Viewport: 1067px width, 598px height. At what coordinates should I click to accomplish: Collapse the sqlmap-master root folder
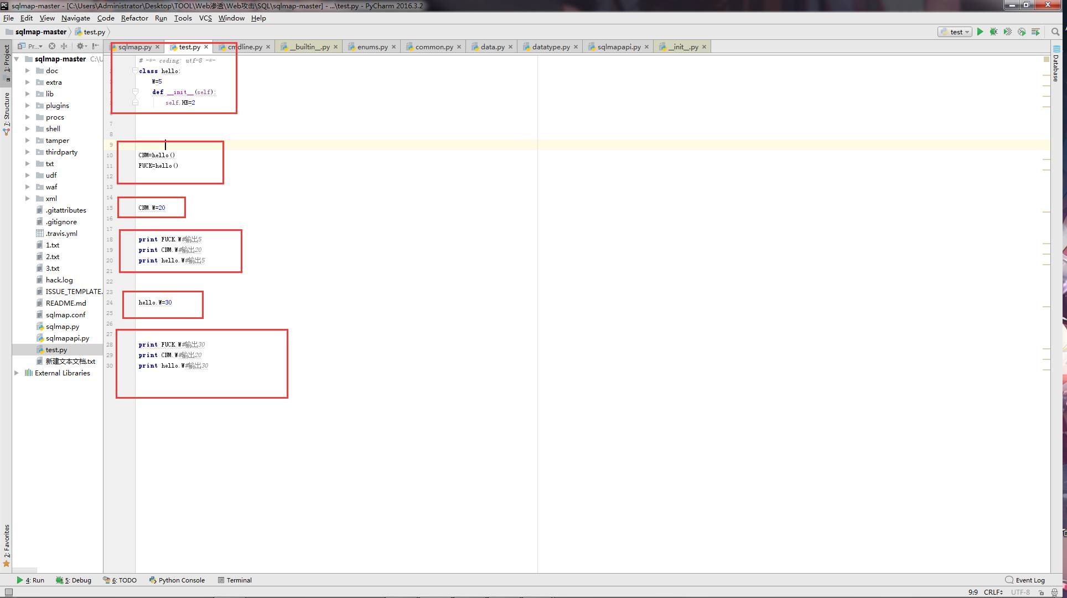point(17,59)
